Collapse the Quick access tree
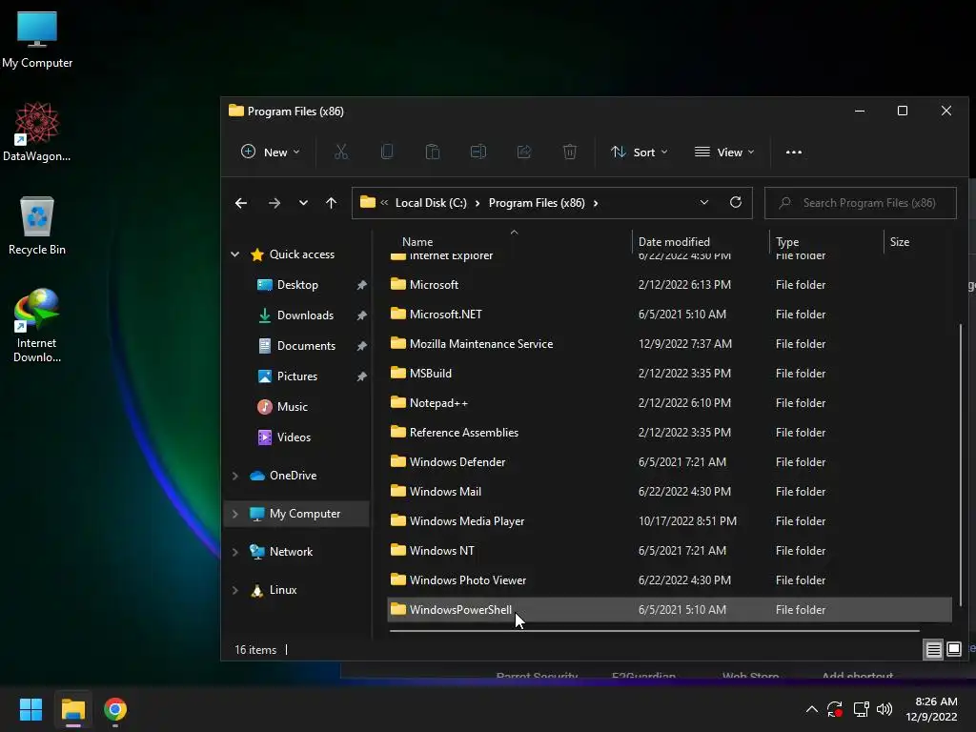976x732 pixels. [235, 254]
